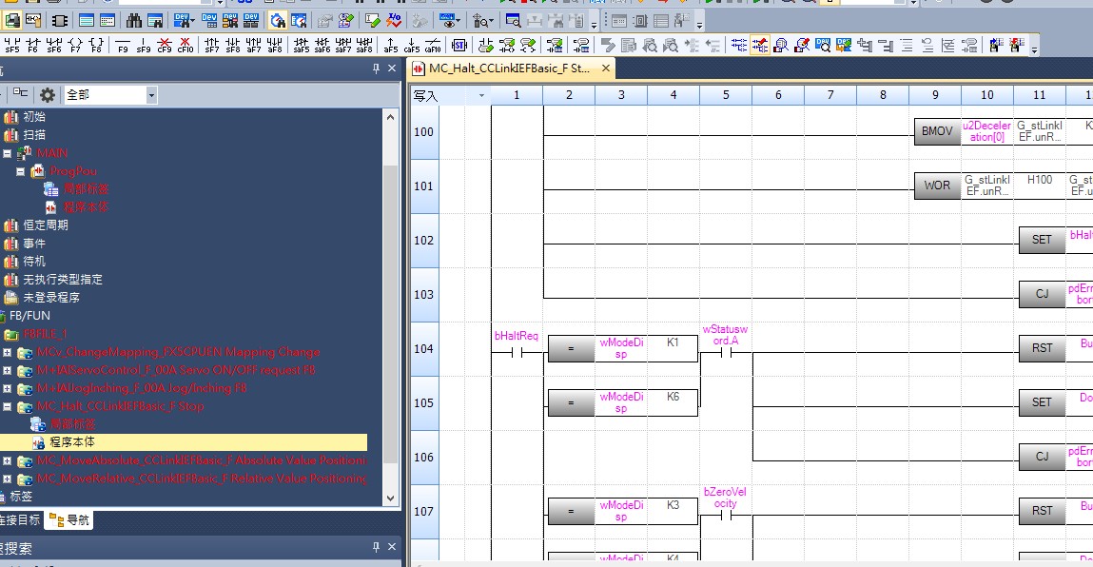Open the 全部 filter dropdown
1093x567 pixels.
pyautogui.click(x=151, y=95)
